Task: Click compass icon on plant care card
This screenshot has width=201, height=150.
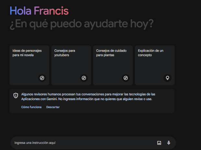Action: coord(126,78)
